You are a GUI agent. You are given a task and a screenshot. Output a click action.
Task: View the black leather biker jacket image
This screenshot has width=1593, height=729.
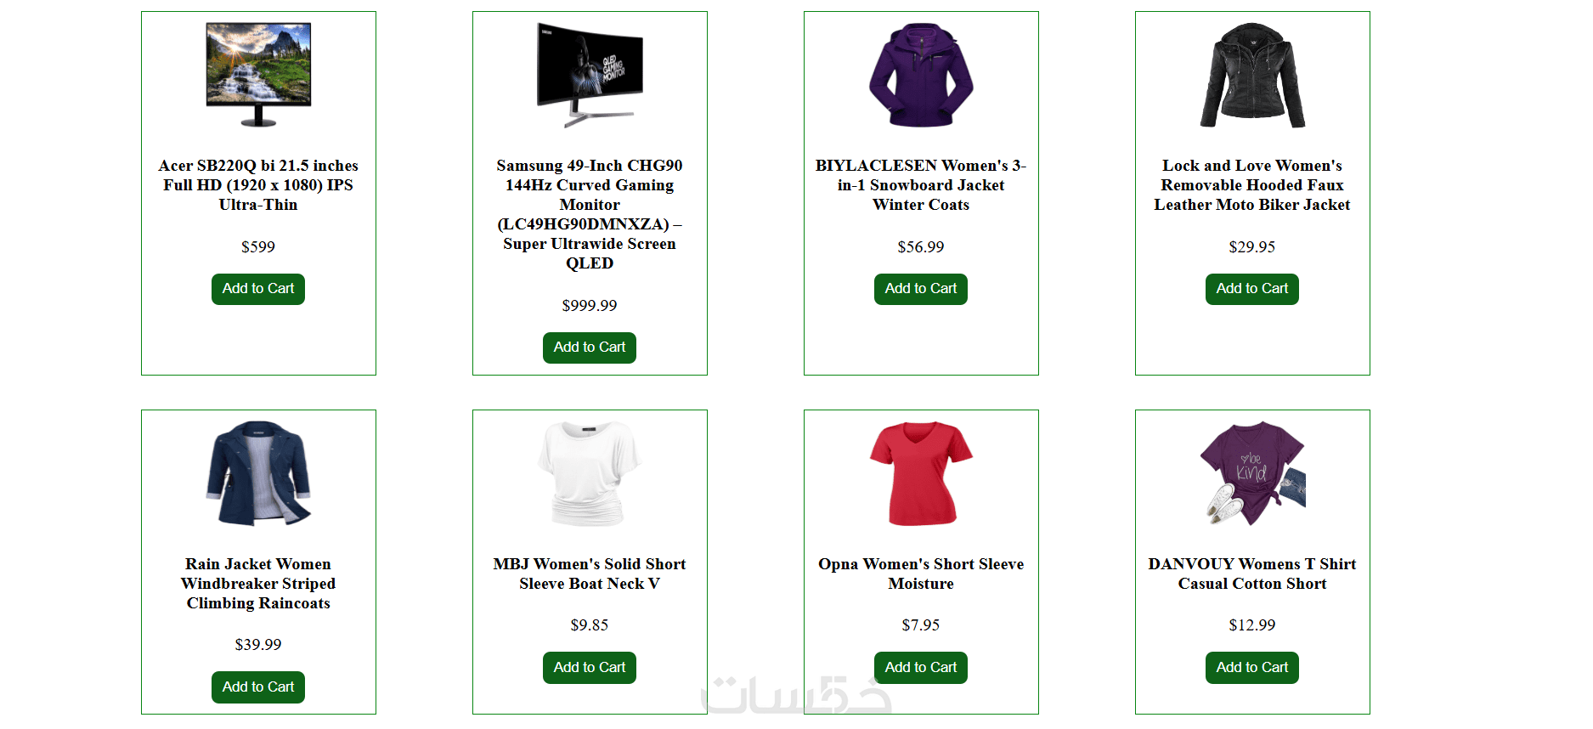[x=1252, y=76]
